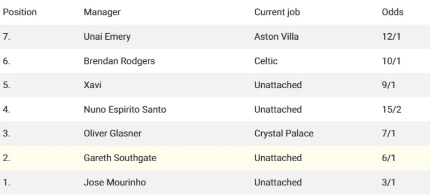Click the Aston Villa current job cell

click(x=276, y=37)
